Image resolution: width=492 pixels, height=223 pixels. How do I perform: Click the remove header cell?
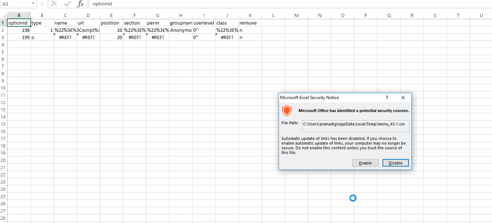click(250, 23)
